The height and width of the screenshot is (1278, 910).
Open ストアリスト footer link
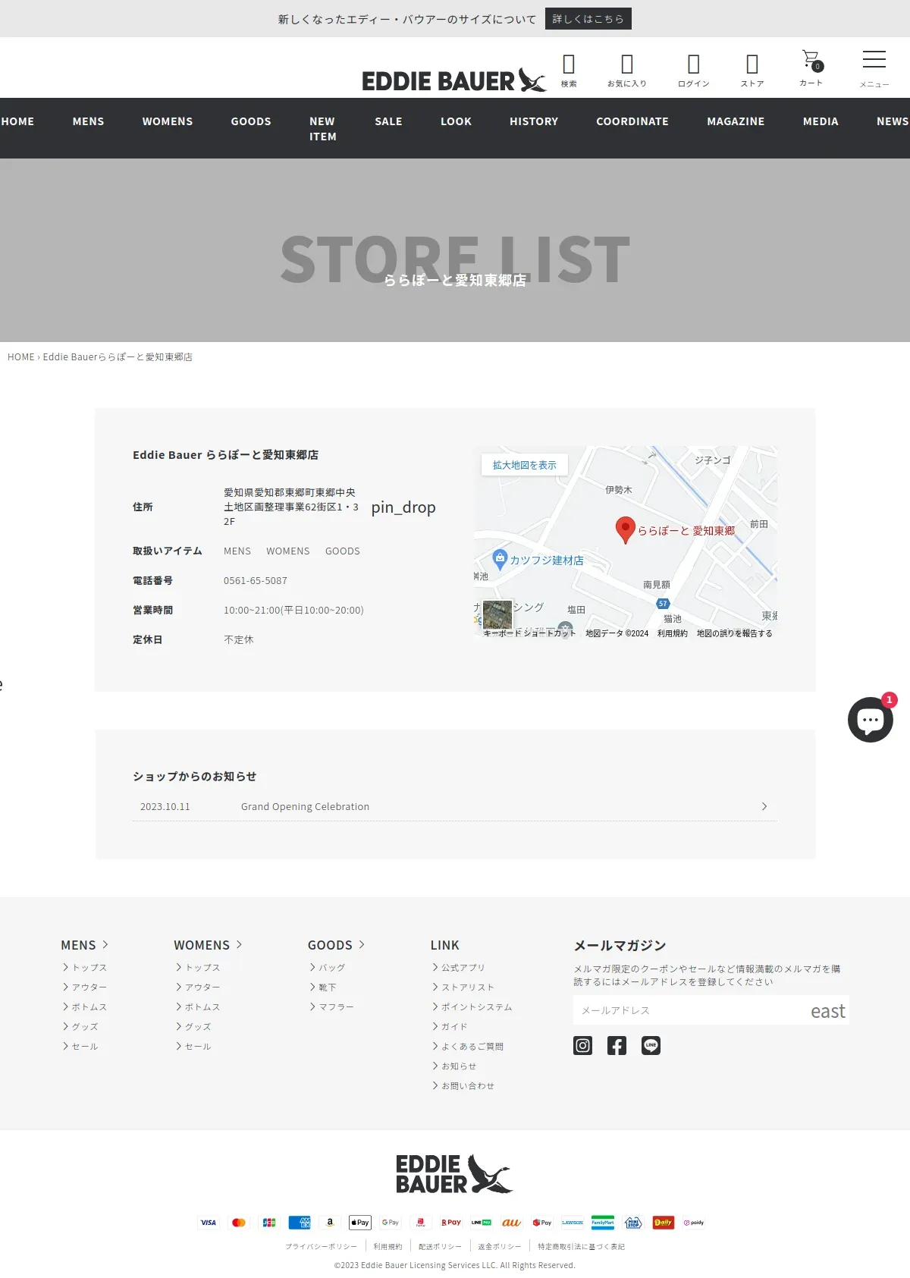[x=467, y=988]
